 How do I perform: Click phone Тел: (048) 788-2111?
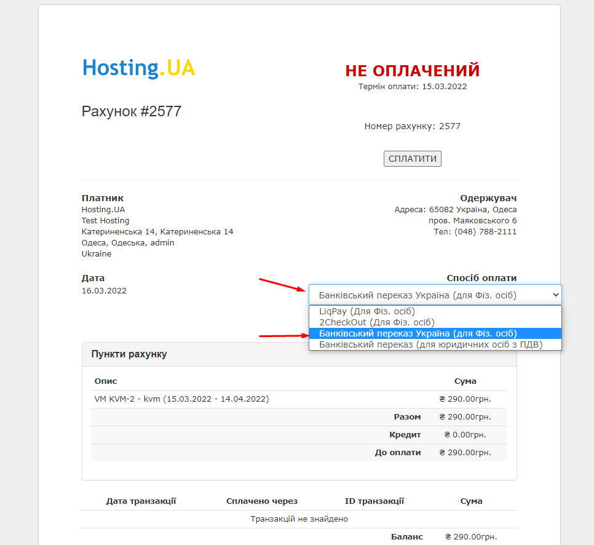[x=475, y=231]
